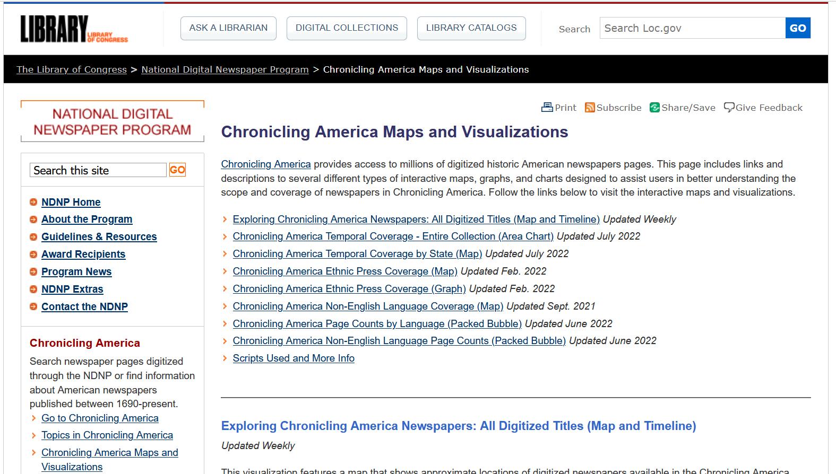Click the orange GO site search button
836x474 pixels.
coord(177,170)
